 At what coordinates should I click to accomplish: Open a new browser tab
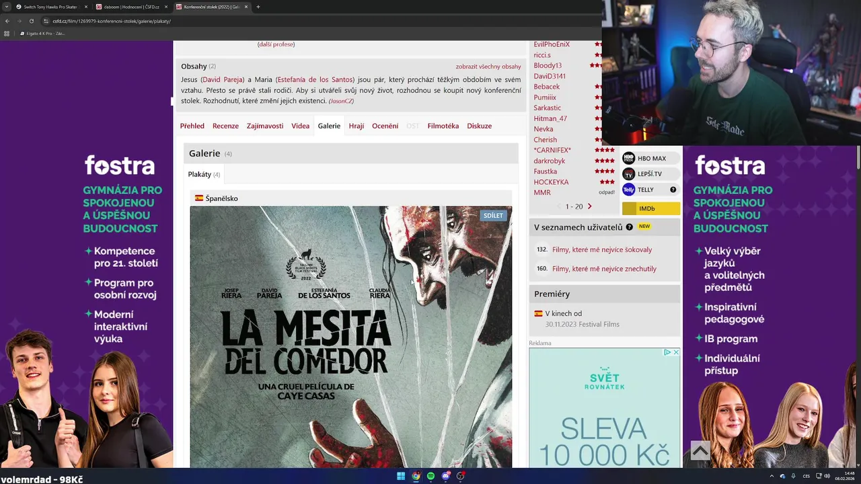258,7
